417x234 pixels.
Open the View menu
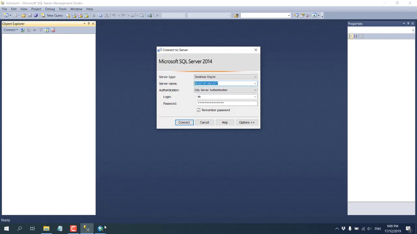(24, 9)
